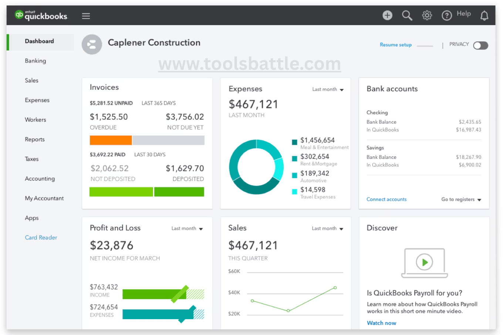Open the Expenses Last month dropdown
The image size is (503, 335).
point(328,89)
